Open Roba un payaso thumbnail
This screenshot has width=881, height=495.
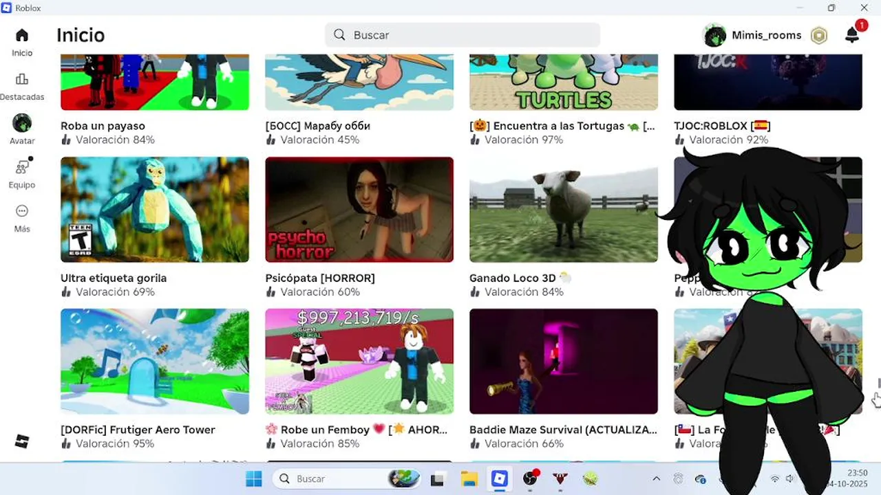pos(155,82)
